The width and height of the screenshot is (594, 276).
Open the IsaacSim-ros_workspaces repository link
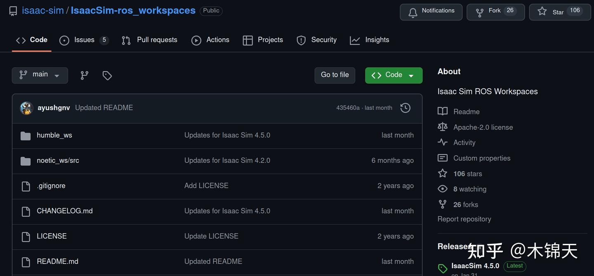point(133,11)
